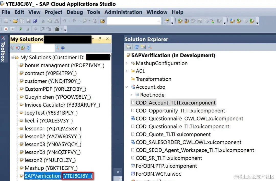The width and height of the screenshot is (276, 181).
Task: Click the Undo arrow icon
Action: (x=64, y=21)
